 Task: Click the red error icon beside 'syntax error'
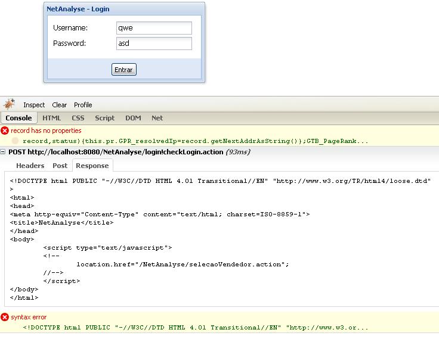tap(5, 317)
